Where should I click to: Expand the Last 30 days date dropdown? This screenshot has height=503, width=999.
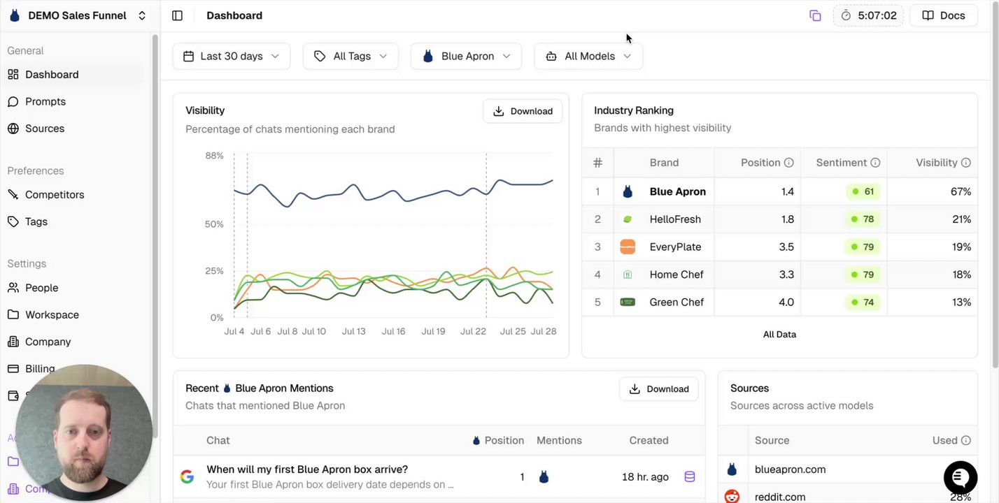click(231, 56)
